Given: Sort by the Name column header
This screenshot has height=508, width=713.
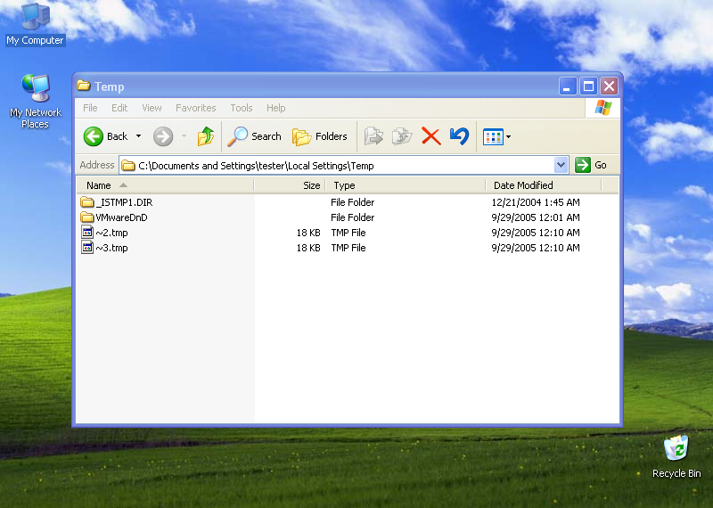Looking at the screenshot, I should click(165, 185).
